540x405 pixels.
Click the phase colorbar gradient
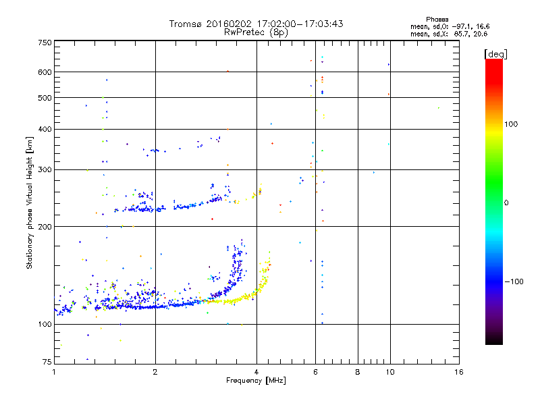pyautogui.click(x=494, y=201)
